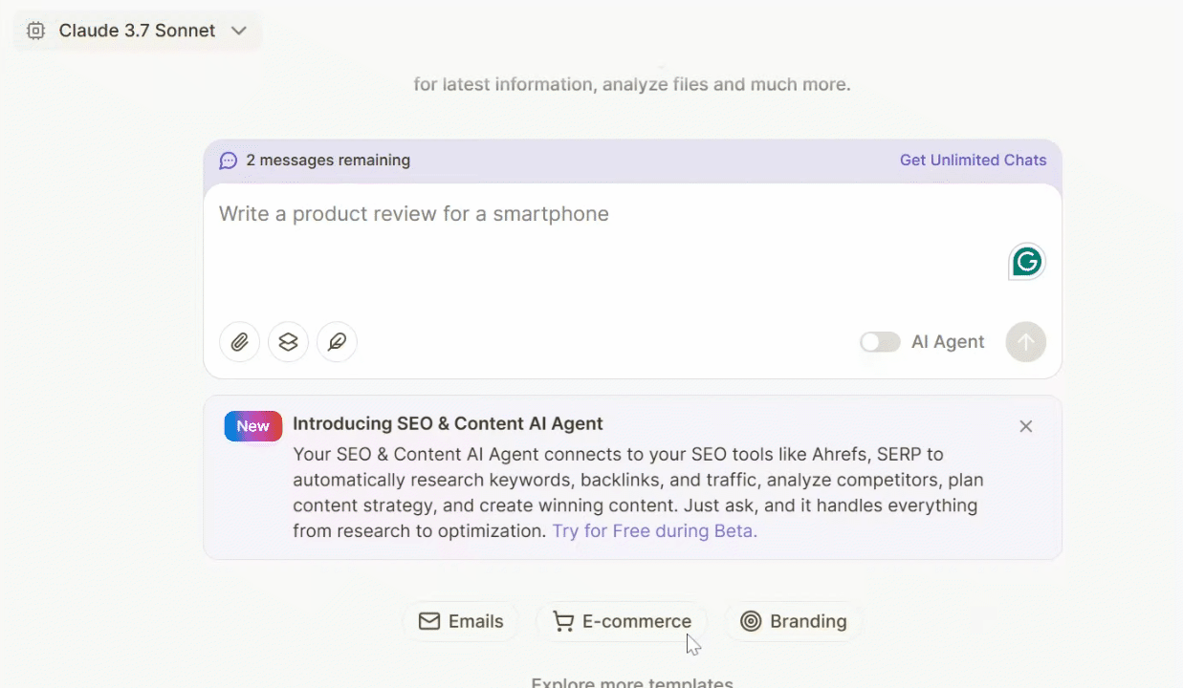This screenshot has height=688, width=1183.
Task: Select the E-commerce template
Action: point(622,621)
